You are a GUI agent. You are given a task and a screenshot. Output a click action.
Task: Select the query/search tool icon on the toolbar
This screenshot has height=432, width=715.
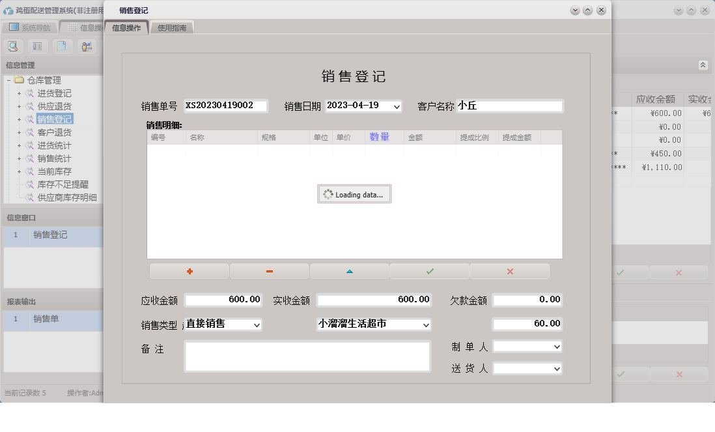coord(13,46)
